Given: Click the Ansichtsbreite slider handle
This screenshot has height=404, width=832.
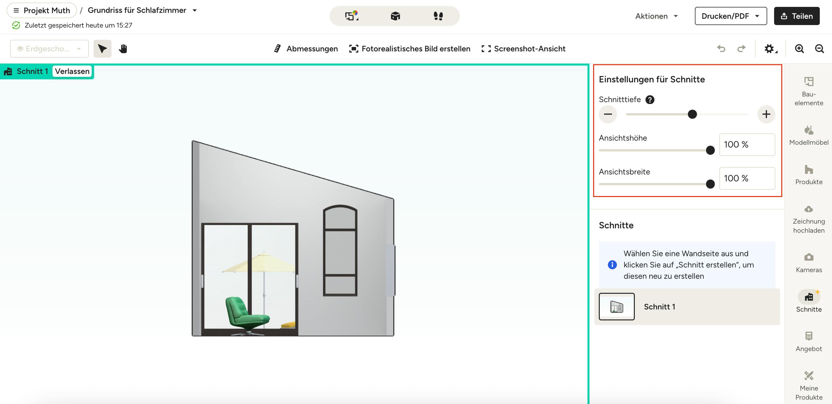Looking at the screenshot, I should tap(710, 184).
